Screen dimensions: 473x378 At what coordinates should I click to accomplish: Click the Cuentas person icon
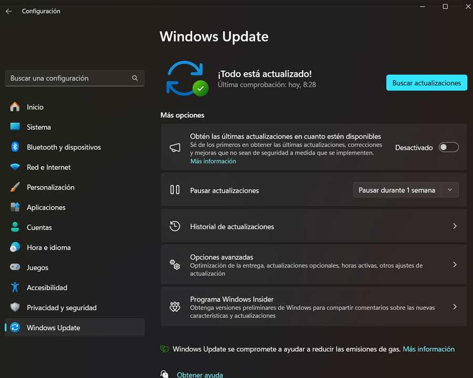15,227
